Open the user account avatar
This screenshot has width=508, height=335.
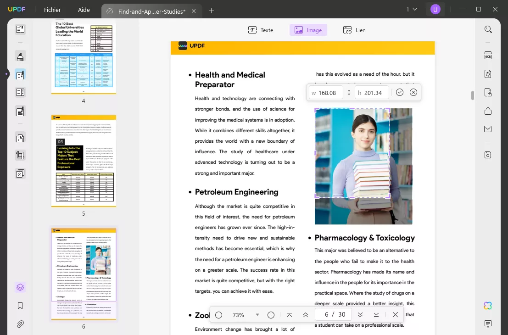pyautogui.click(x=435, y=9)
